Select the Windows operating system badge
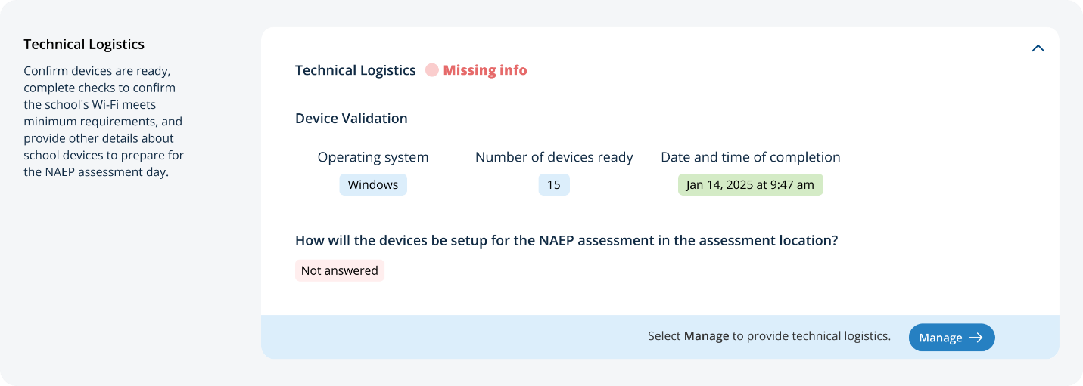Image resolution: width=1083 pixels, height=386 pixels. tap(372, 185)
